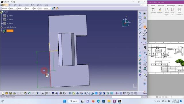Select the Line sketch tool
Screen dimensions: 184x104
coord(140,33)
